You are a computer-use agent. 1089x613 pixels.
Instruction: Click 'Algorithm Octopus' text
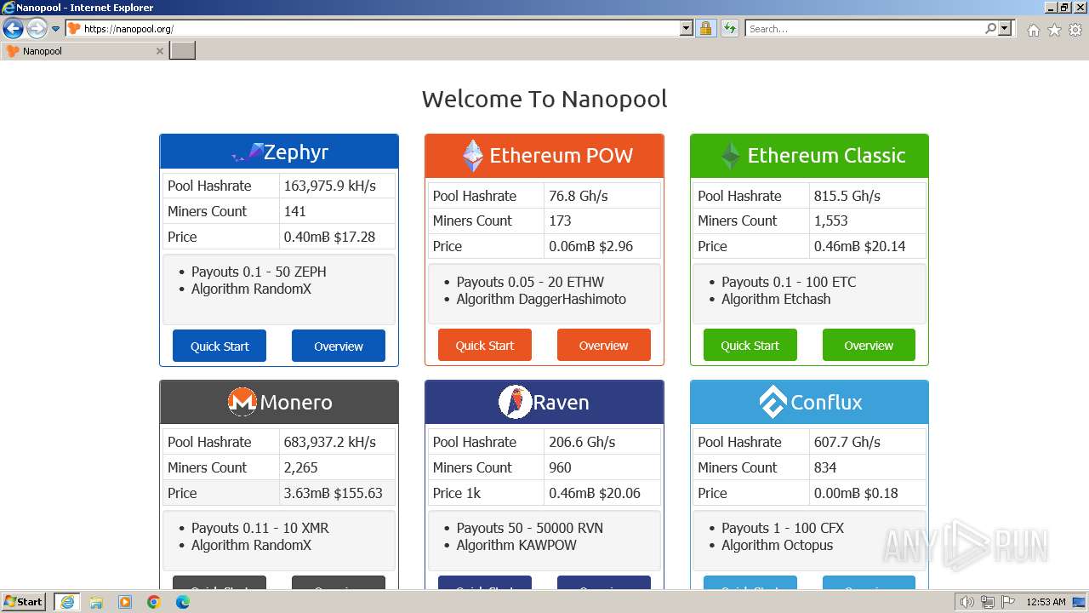point(778,545)
